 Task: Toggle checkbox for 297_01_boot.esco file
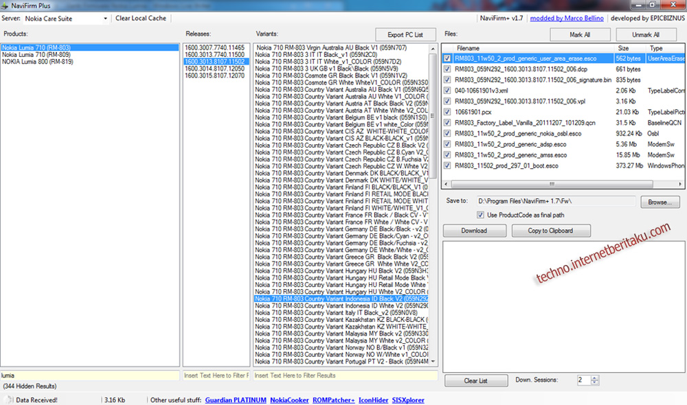click(447, 165)
